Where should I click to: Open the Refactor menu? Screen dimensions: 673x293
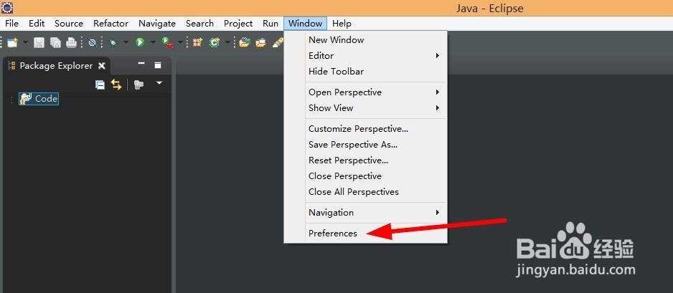[x=110, y=24]
